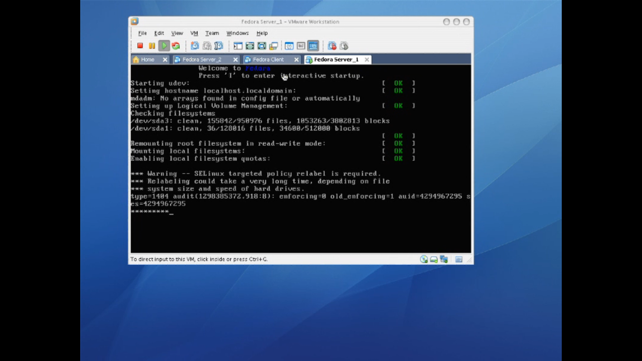The height and width of the screenshot is (361, 642).
Task: Open the View menu
Action: (x=177, y=33)
